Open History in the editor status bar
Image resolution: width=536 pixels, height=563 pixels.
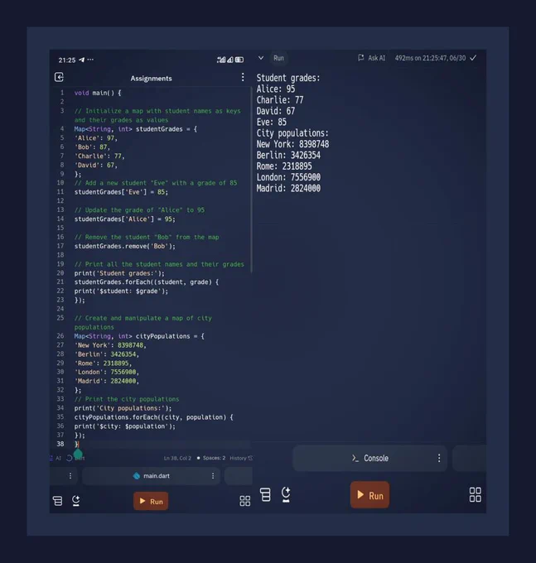pyautogui.click(x=241, y=458)
